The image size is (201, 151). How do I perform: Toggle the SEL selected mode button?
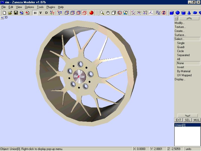[187, 120]
